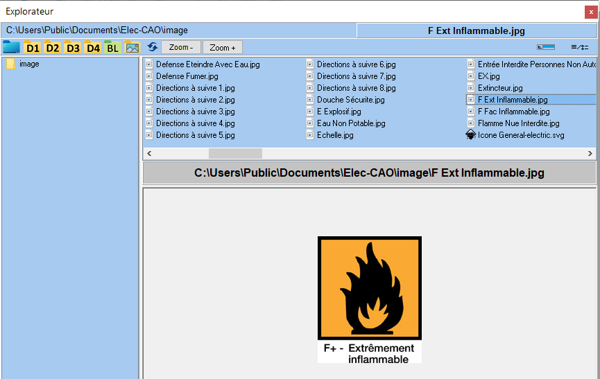Open the BL folder shortcut
This screenshot has height=379, width=600.
click(112, 47)
